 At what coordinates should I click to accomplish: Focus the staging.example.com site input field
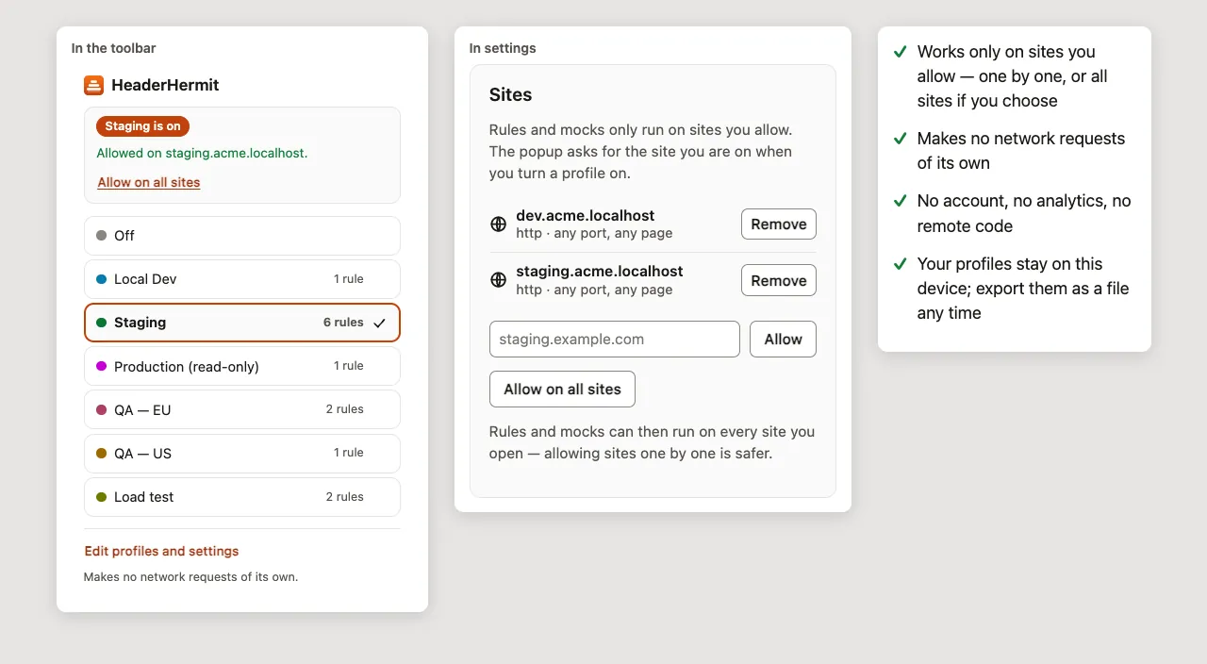[x=615, y=340]
